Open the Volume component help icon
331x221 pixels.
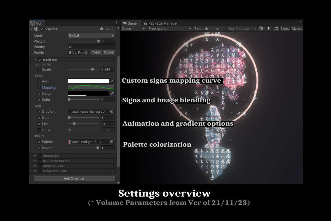click(102, 29)
